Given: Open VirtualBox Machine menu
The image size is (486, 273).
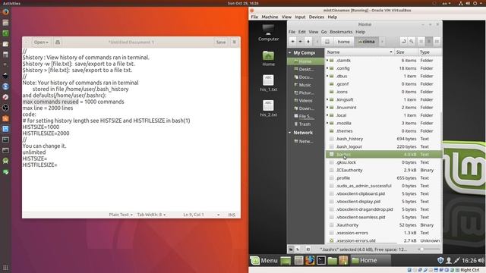Looking at the screenshot, I should click(x=270, y=17).
